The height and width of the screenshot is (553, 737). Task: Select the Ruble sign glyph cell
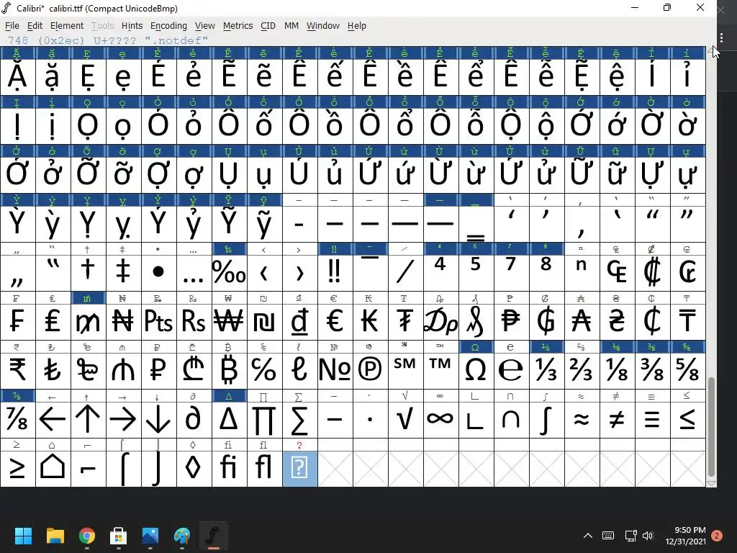point(158,371)
